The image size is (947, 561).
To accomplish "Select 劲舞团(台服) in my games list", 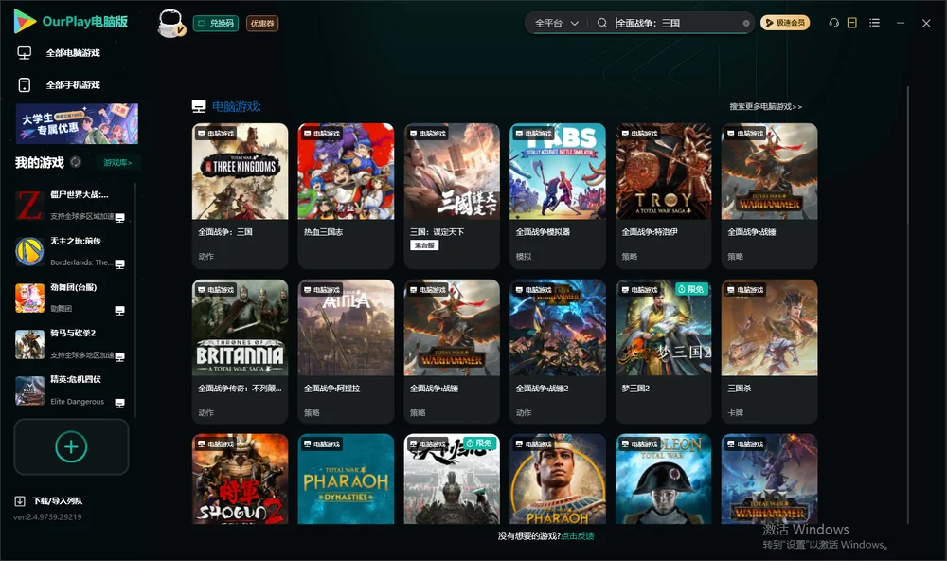I will [71, 298].
